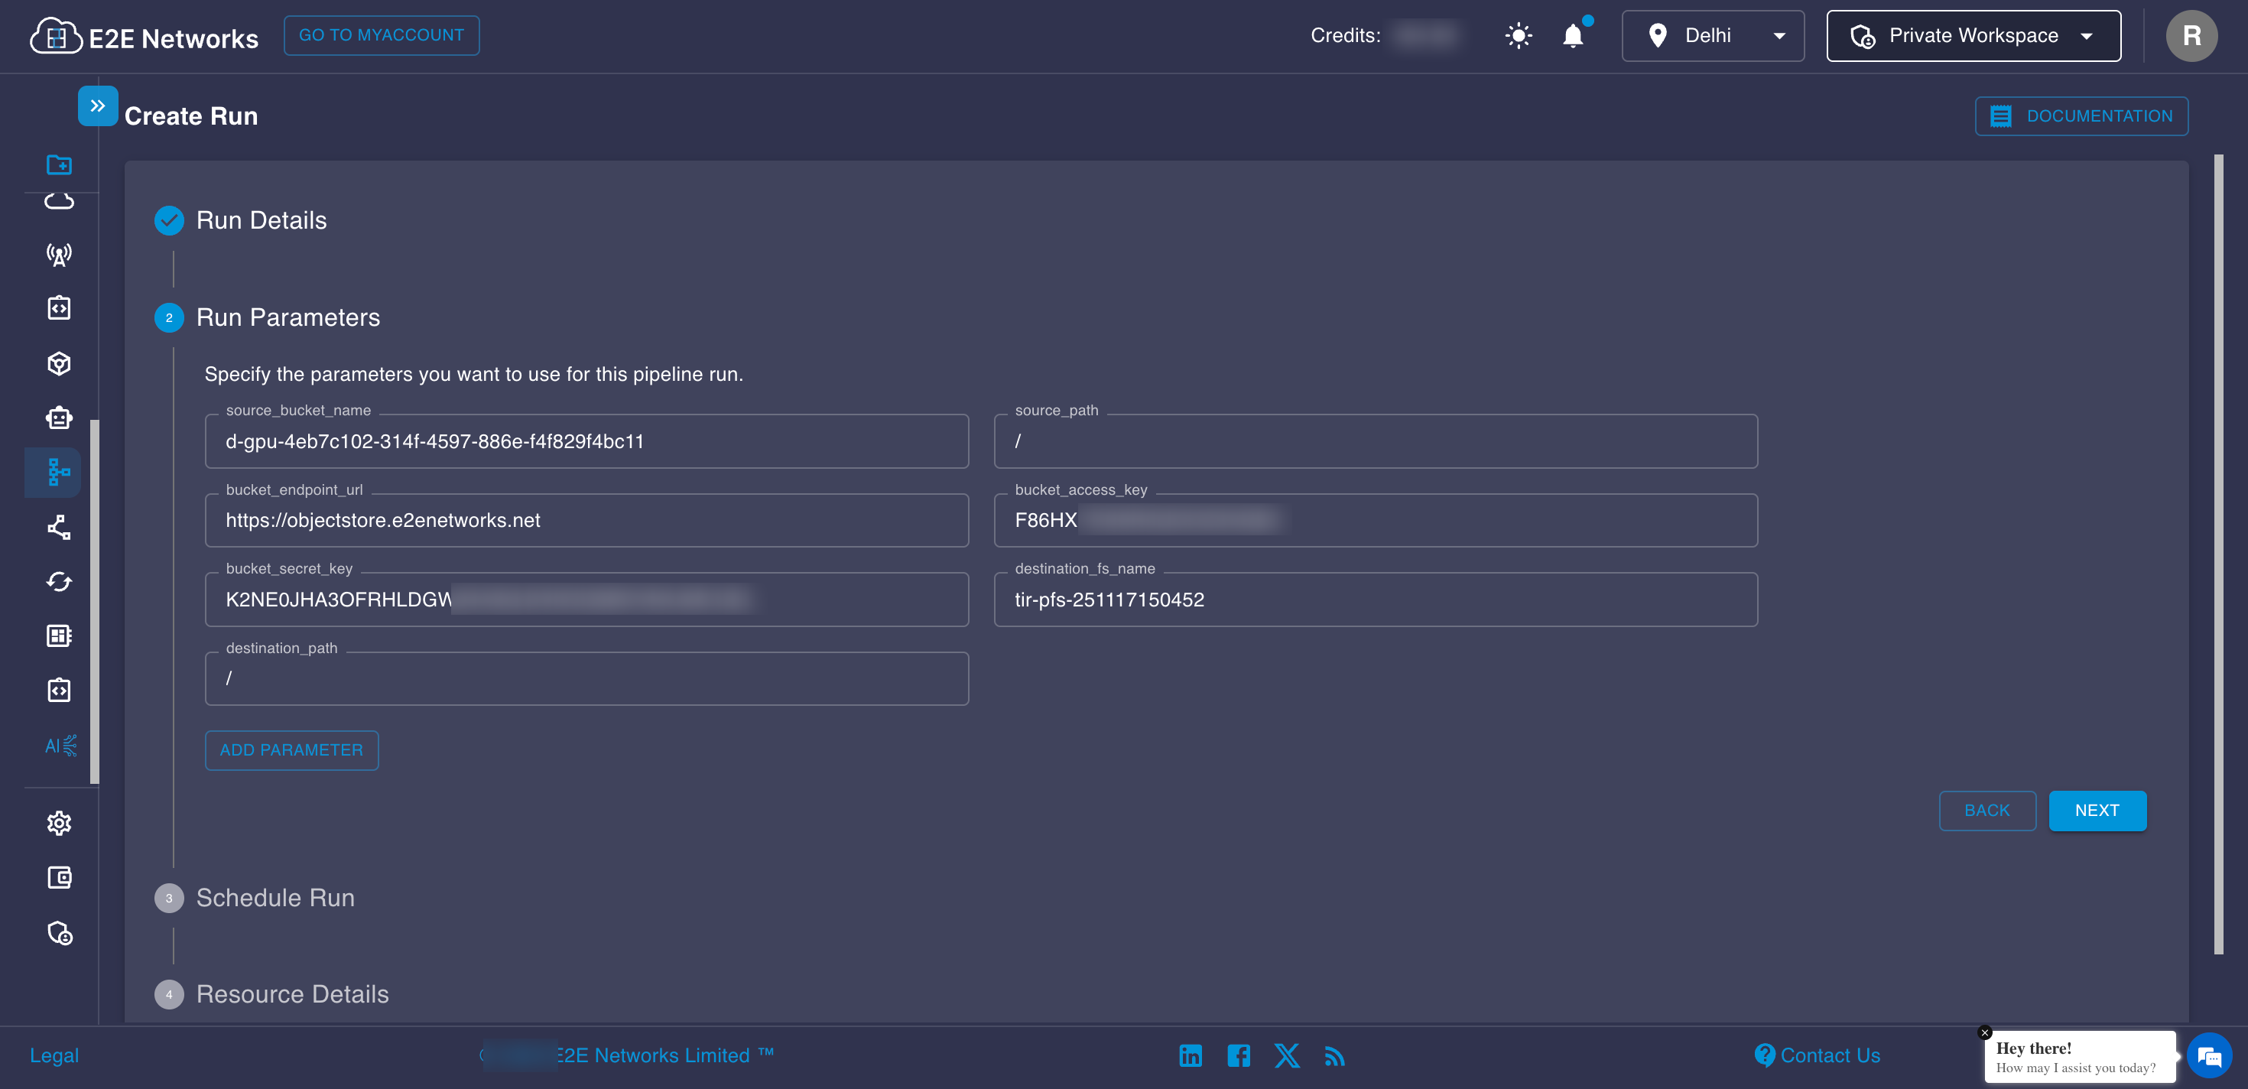The width and height of the screenshot is (2248, 1089).
Task: Select the robot assistant sidebar icon
Action: coord(57,418)
